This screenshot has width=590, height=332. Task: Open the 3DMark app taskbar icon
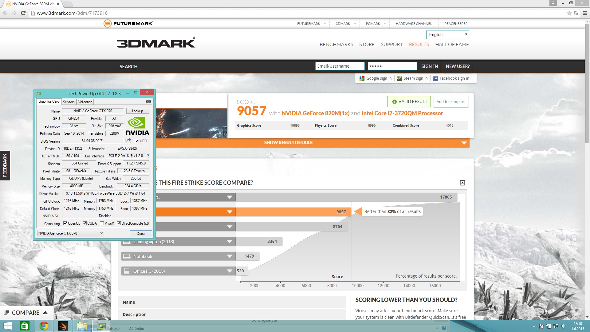[63, 326]
